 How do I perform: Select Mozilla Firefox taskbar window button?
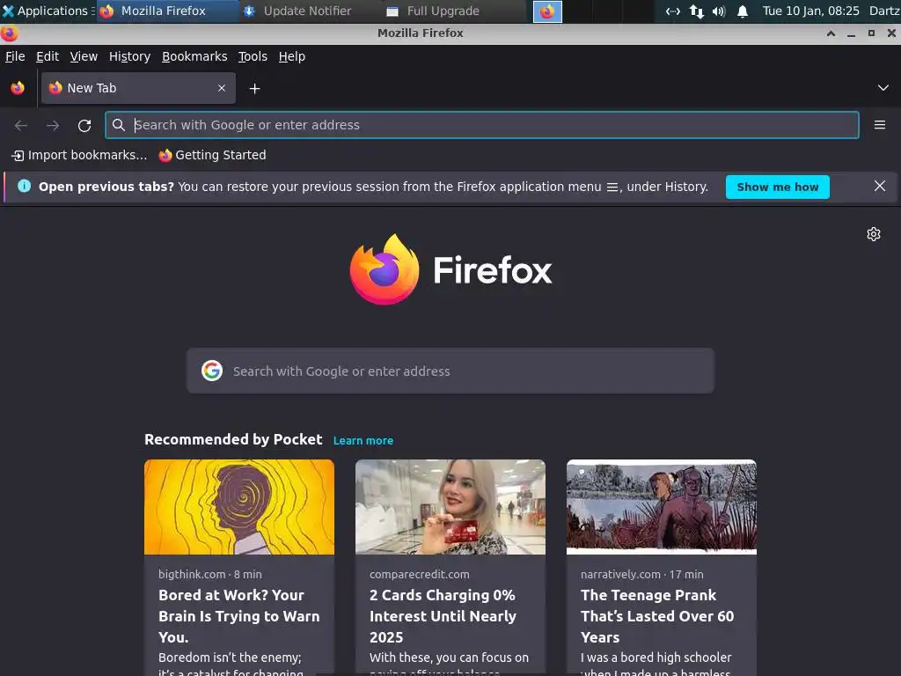tap(166, 11)
